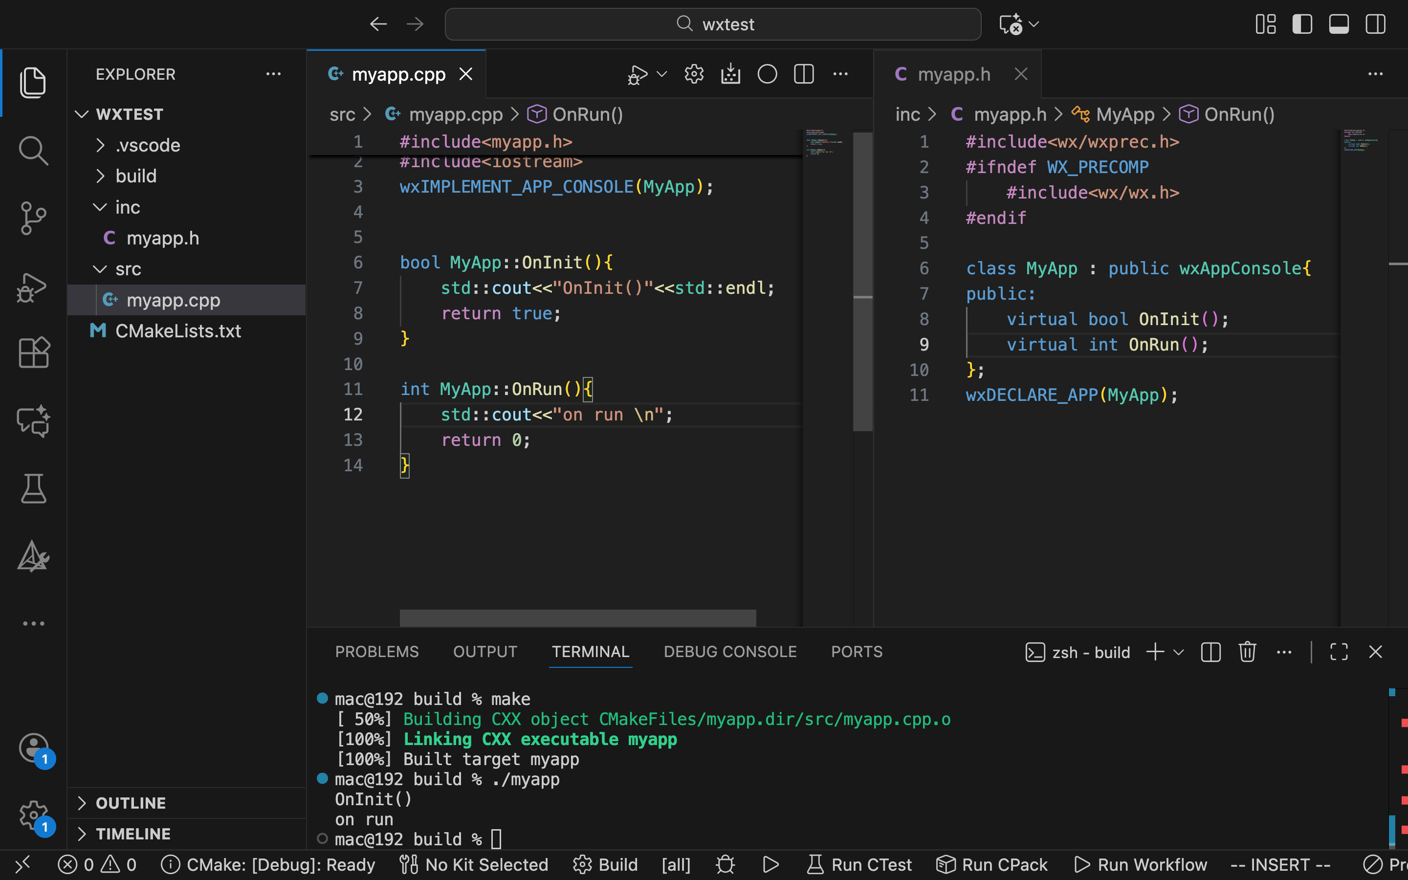Expand the .vscode folder

[147, 145]
